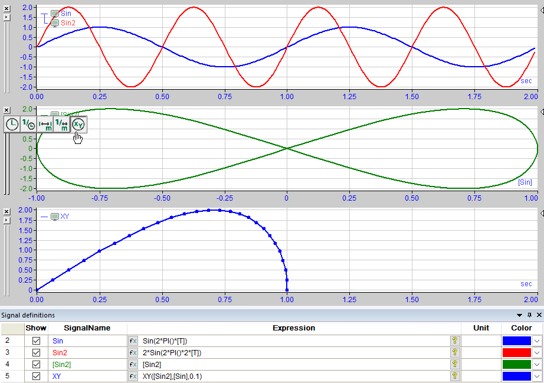Click the Unit column header
The width and height of the screenshot is (544, 383).
[x=481, y=328]
